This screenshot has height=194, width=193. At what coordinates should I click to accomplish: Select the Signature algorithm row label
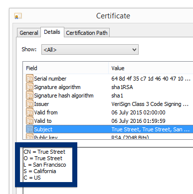[57, 87]
